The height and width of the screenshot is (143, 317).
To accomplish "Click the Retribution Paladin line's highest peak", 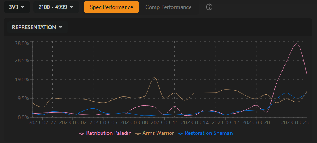I will 297,44.
